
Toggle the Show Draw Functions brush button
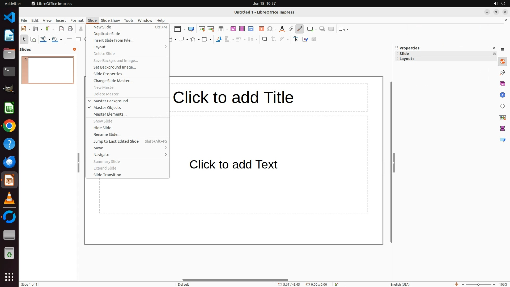click(299, 29)
